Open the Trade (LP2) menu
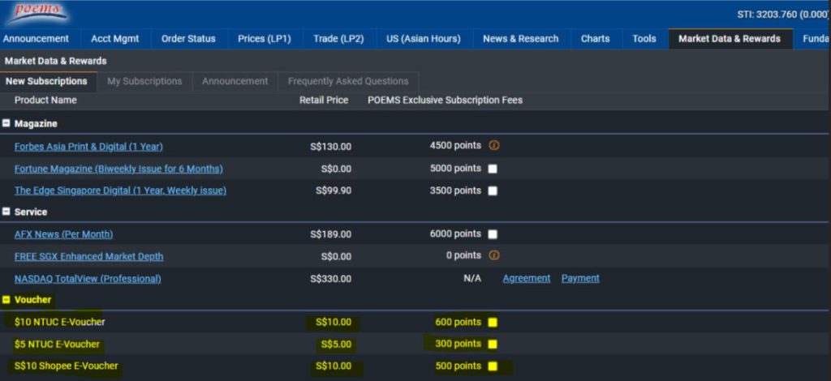This screenshot has width=831, height=381. (338, 39)
